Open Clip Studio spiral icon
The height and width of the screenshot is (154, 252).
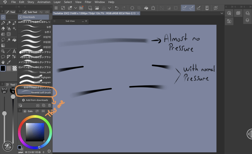81,8
